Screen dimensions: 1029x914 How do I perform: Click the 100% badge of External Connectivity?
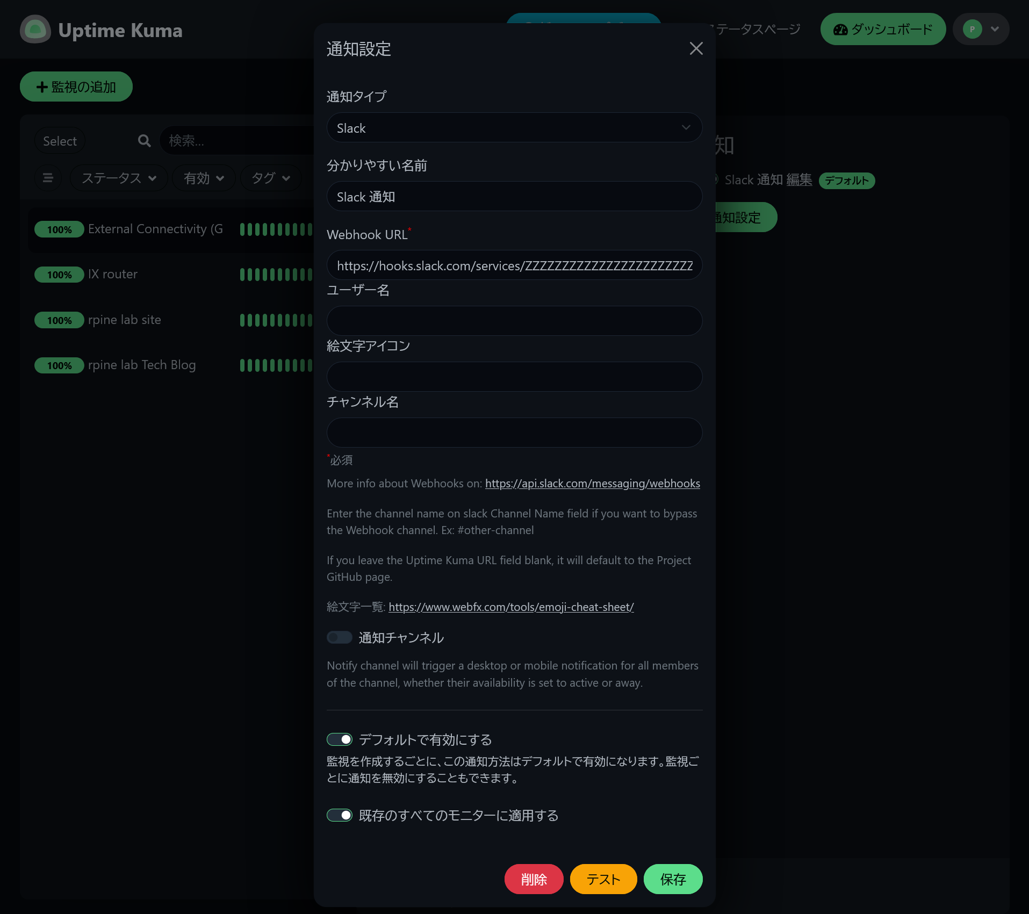click(59, 229)
